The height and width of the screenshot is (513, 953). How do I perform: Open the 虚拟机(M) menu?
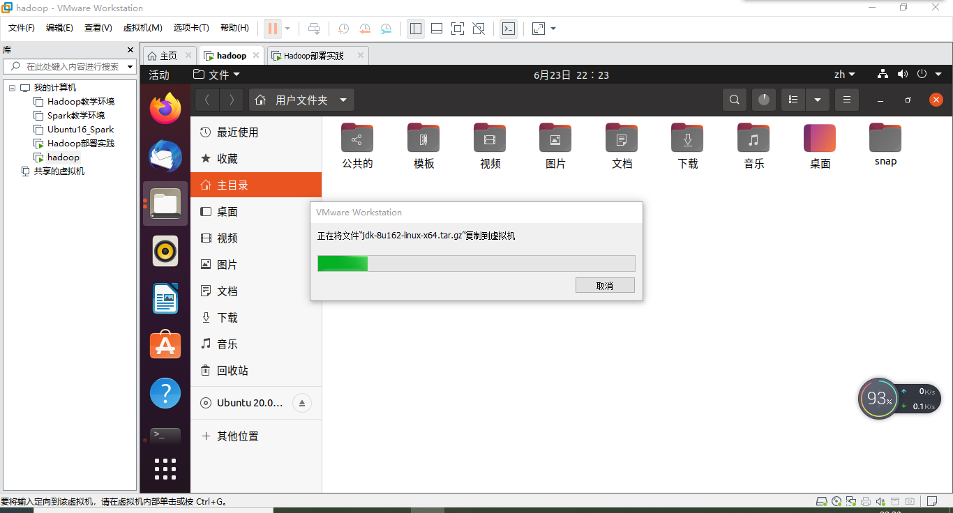(x=142, y=28)
